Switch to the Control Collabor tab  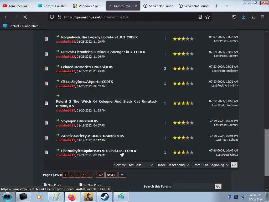(52, 6)
